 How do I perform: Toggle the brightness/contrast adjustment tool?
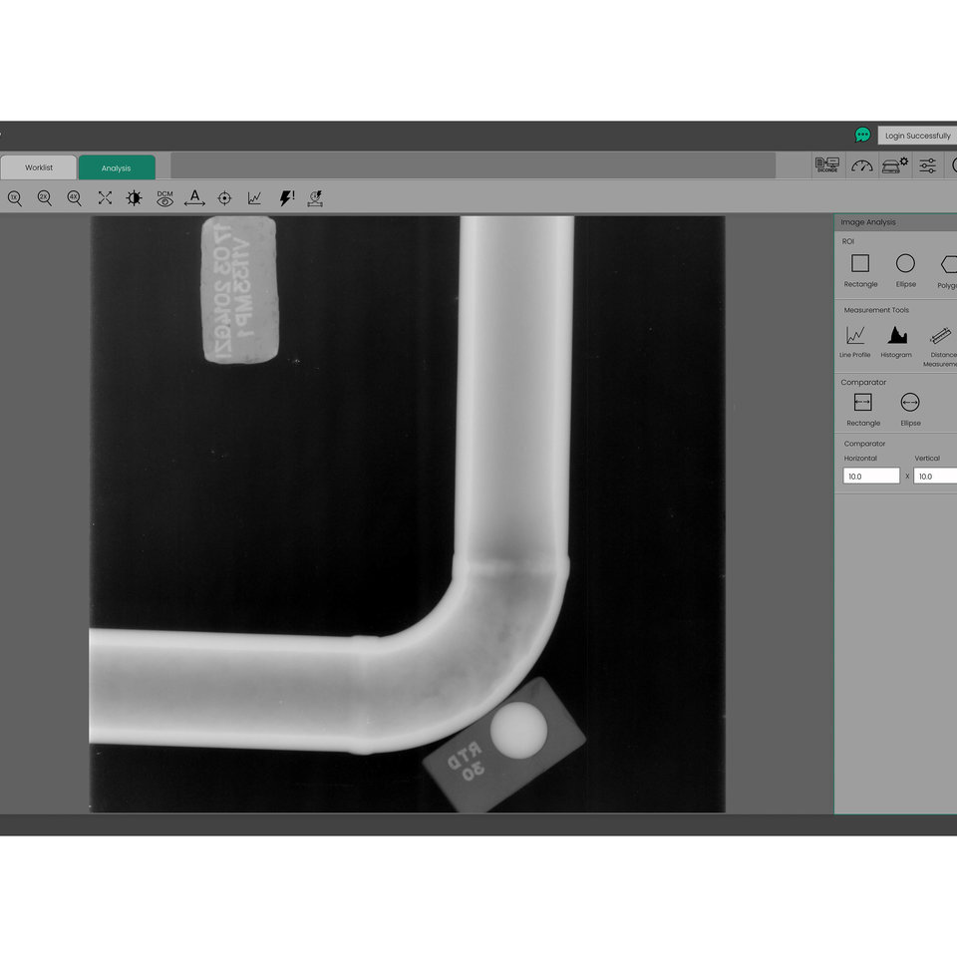[x=134, y=198]
